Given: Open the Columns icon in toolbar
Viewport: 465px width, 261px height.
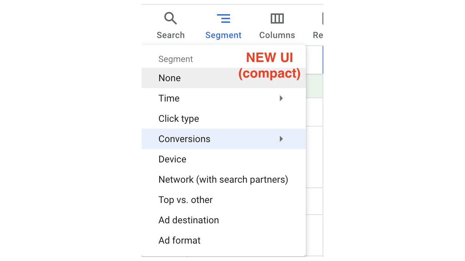Looking at the screenshot, I should point(277,18).
